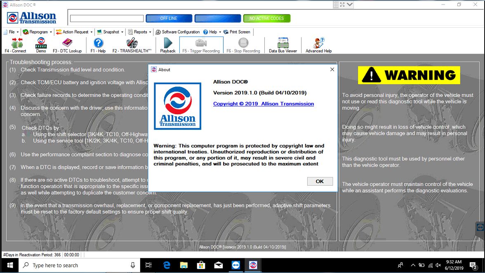Open File Explorer from the taskbar
The height and width of the screenshot is (273, 485).
[x=184, y=265]
